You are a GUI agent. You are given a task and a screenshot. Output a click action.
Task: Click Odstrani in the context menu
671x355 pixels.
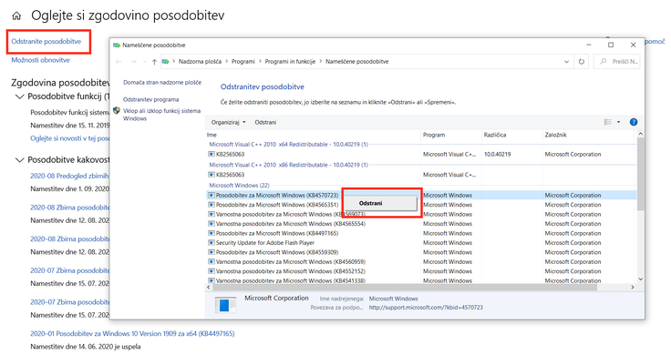coord(380,203)
